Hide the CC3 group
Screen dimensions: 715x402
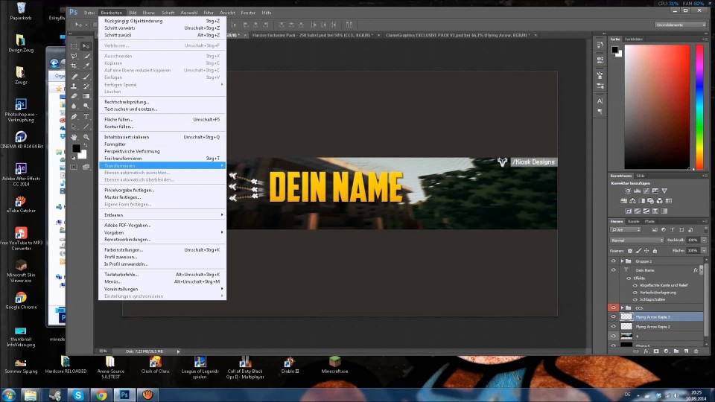tap(613, 307)
